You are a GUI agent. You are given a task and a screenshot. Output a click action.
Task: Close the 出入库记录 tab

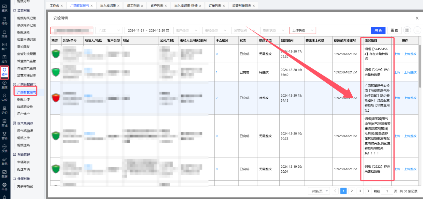(x=118, y=6)
